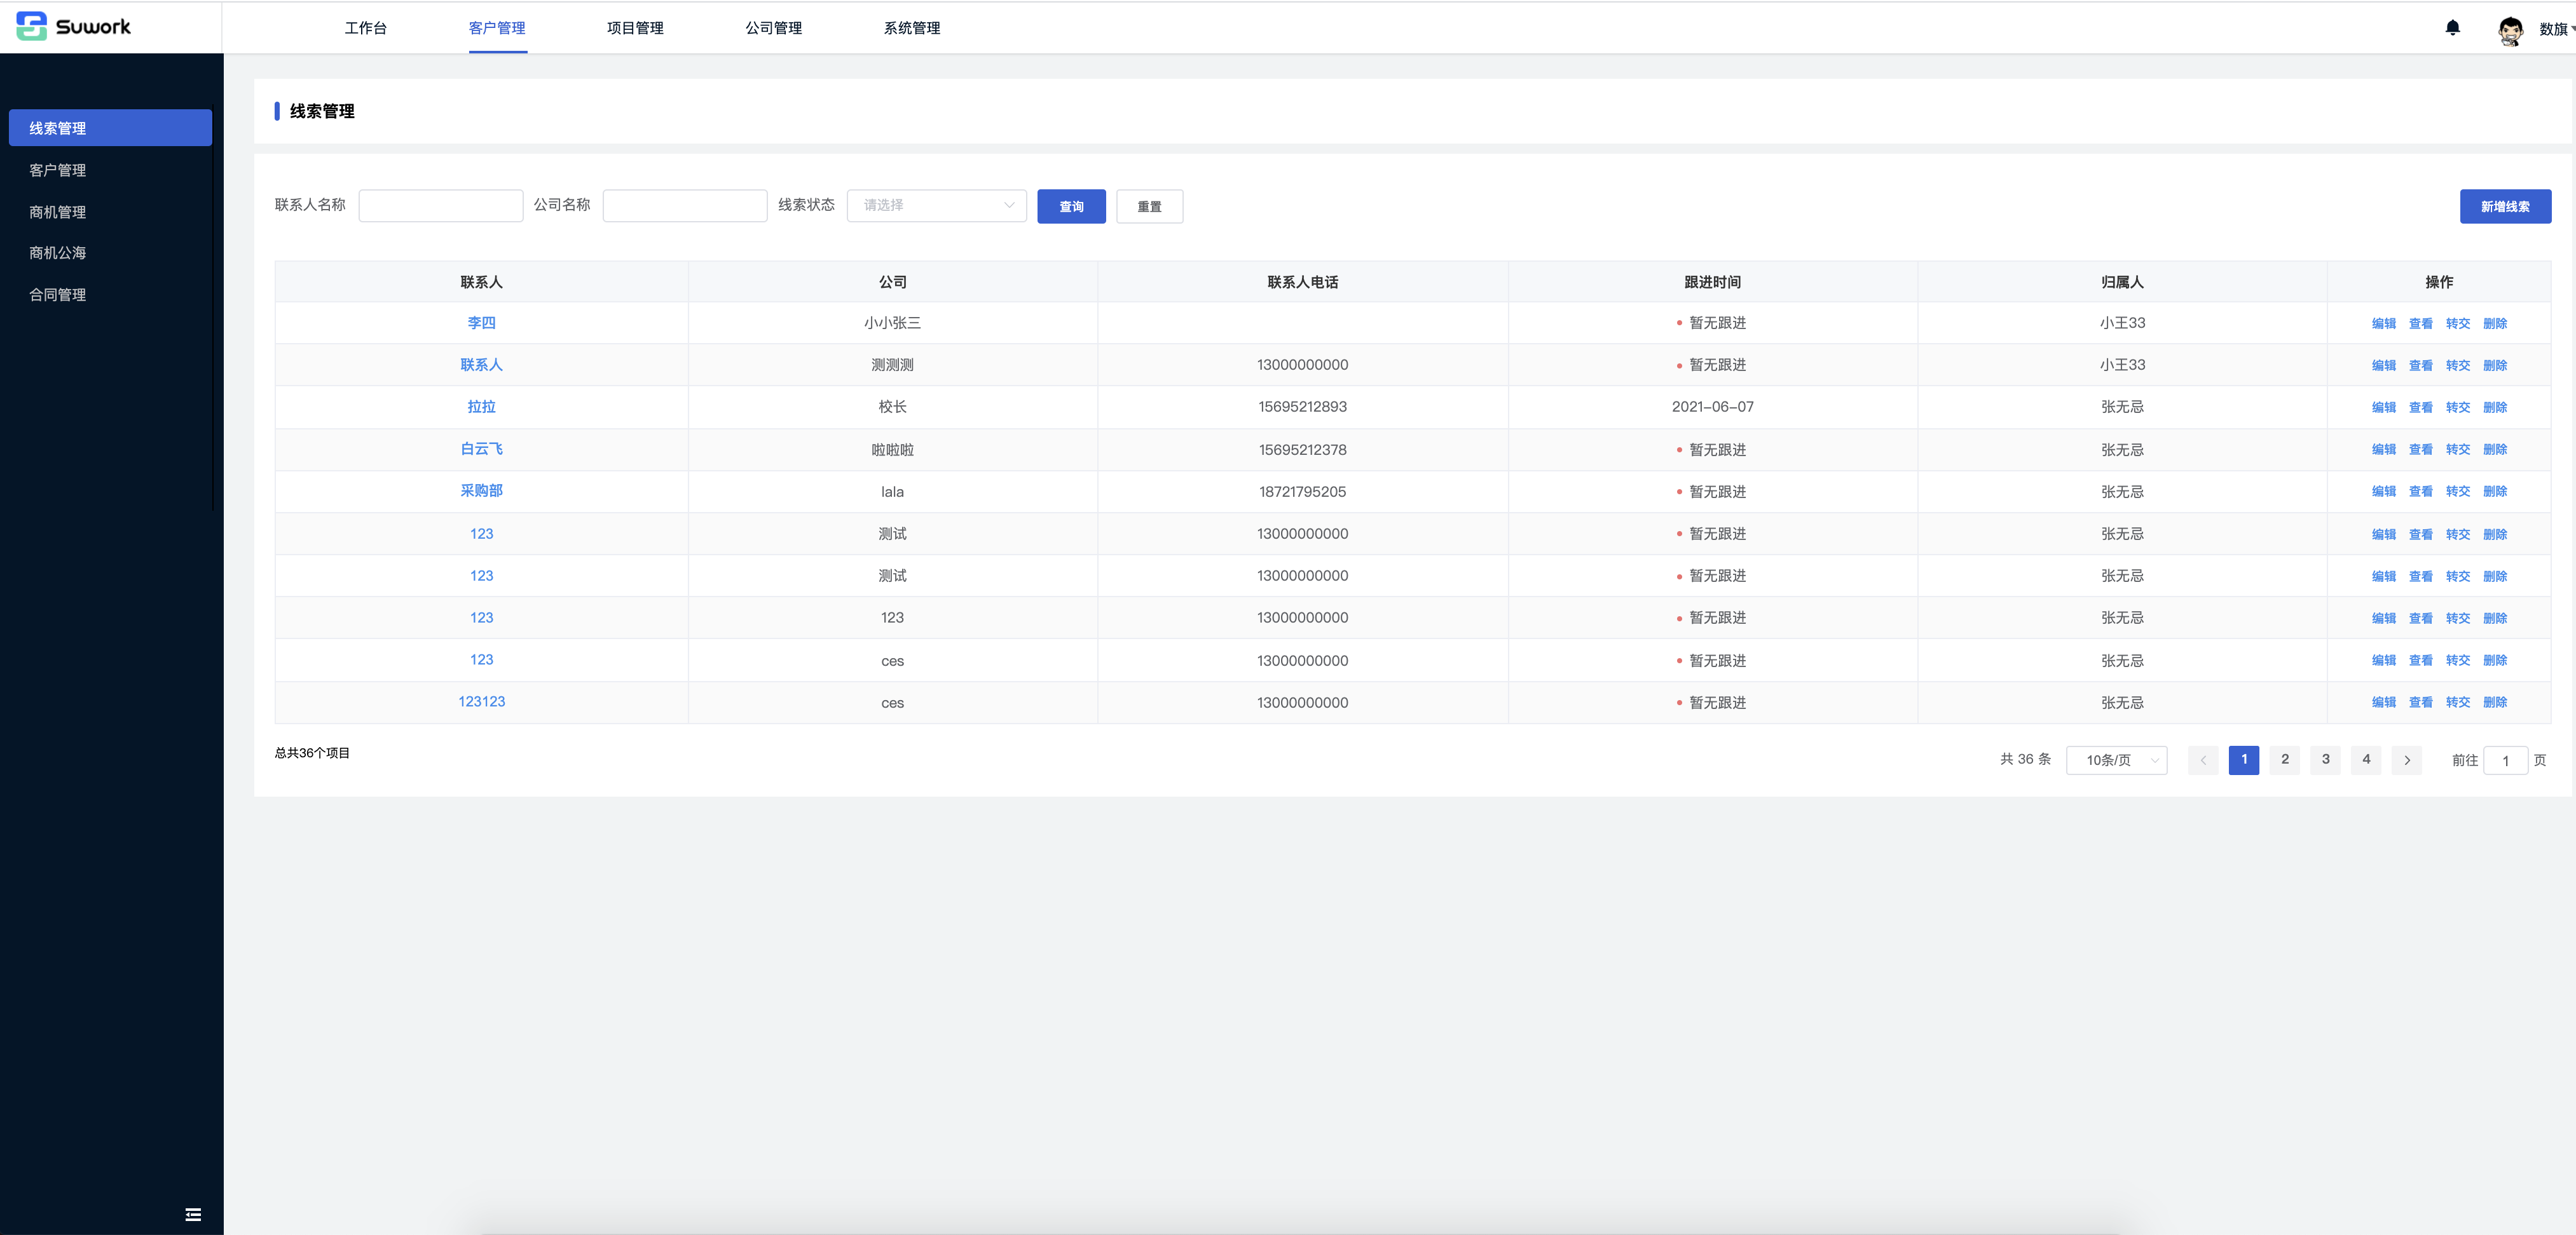Click company cell lala

pyautogui.click(x=892, y=492)
